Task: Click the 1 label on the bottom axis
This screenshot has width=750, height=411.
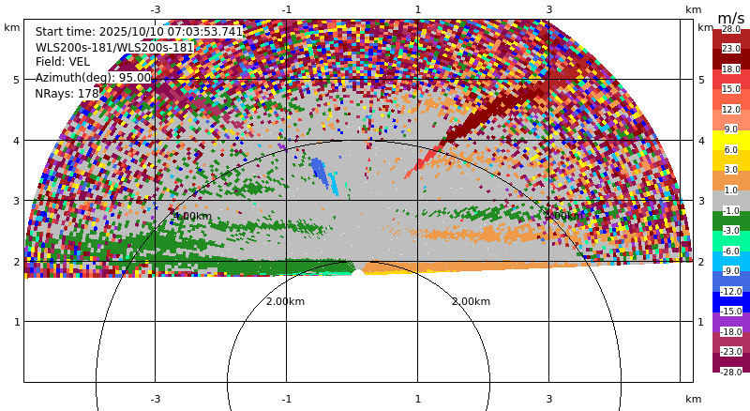Action: click(x=417, y=399)
